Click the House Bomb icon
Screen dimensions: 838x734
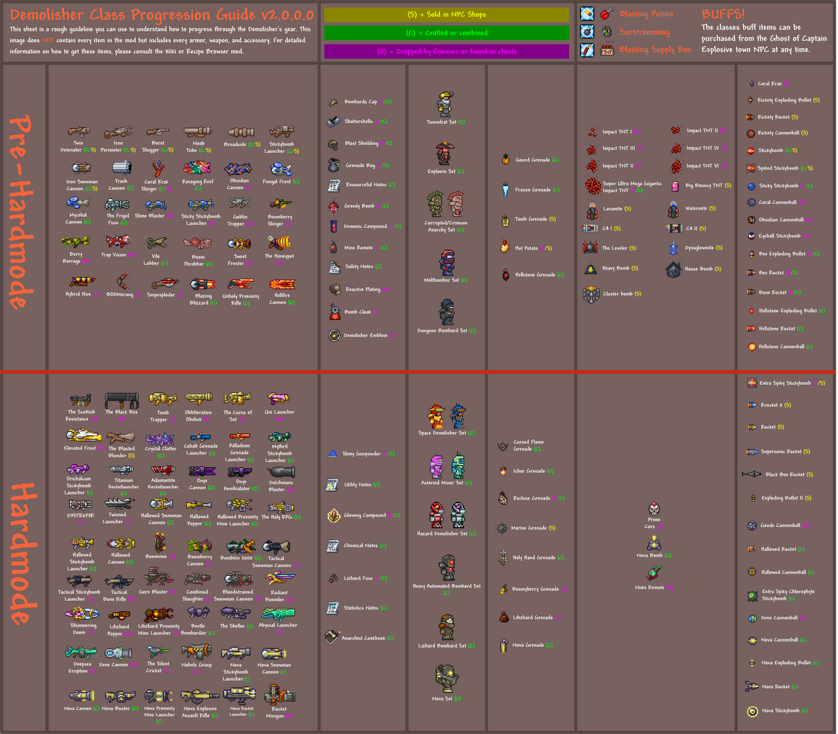tap(674, 269)
